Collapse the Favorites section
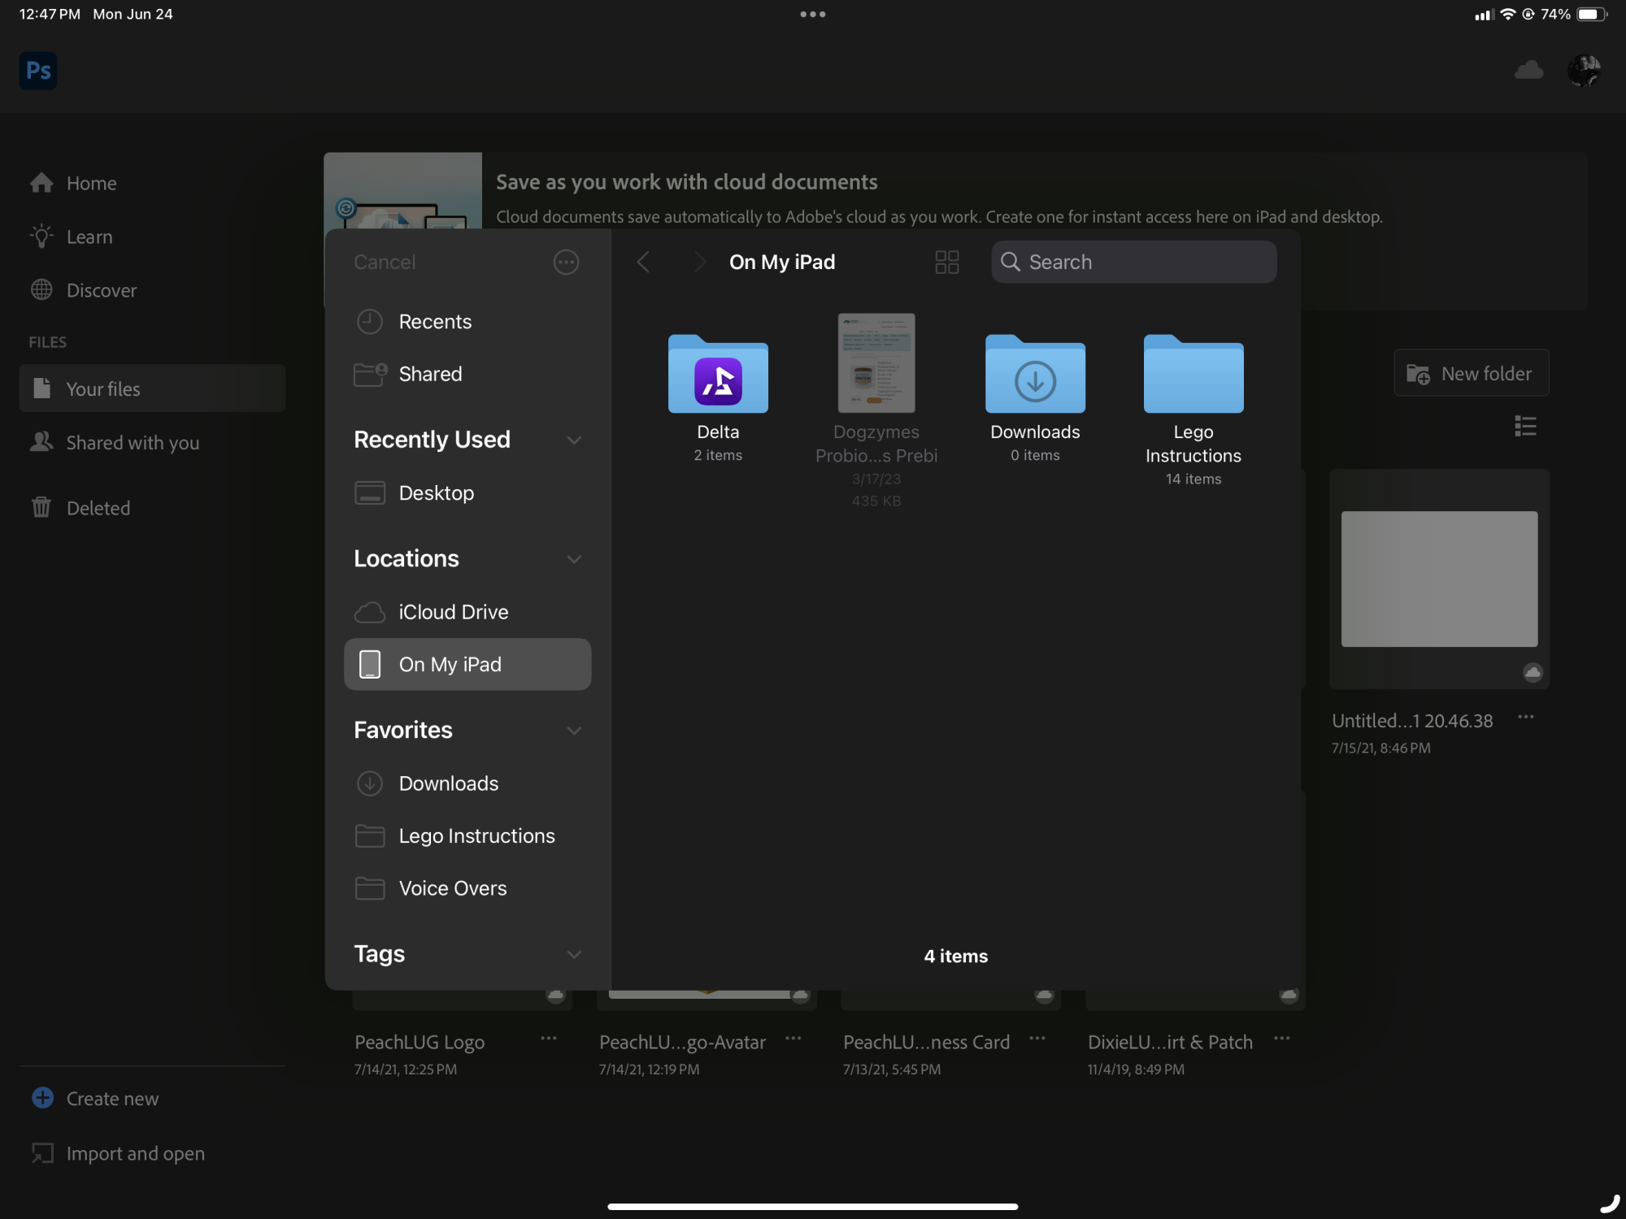This screenshot has width=1626, height=1219. (574, 731)
